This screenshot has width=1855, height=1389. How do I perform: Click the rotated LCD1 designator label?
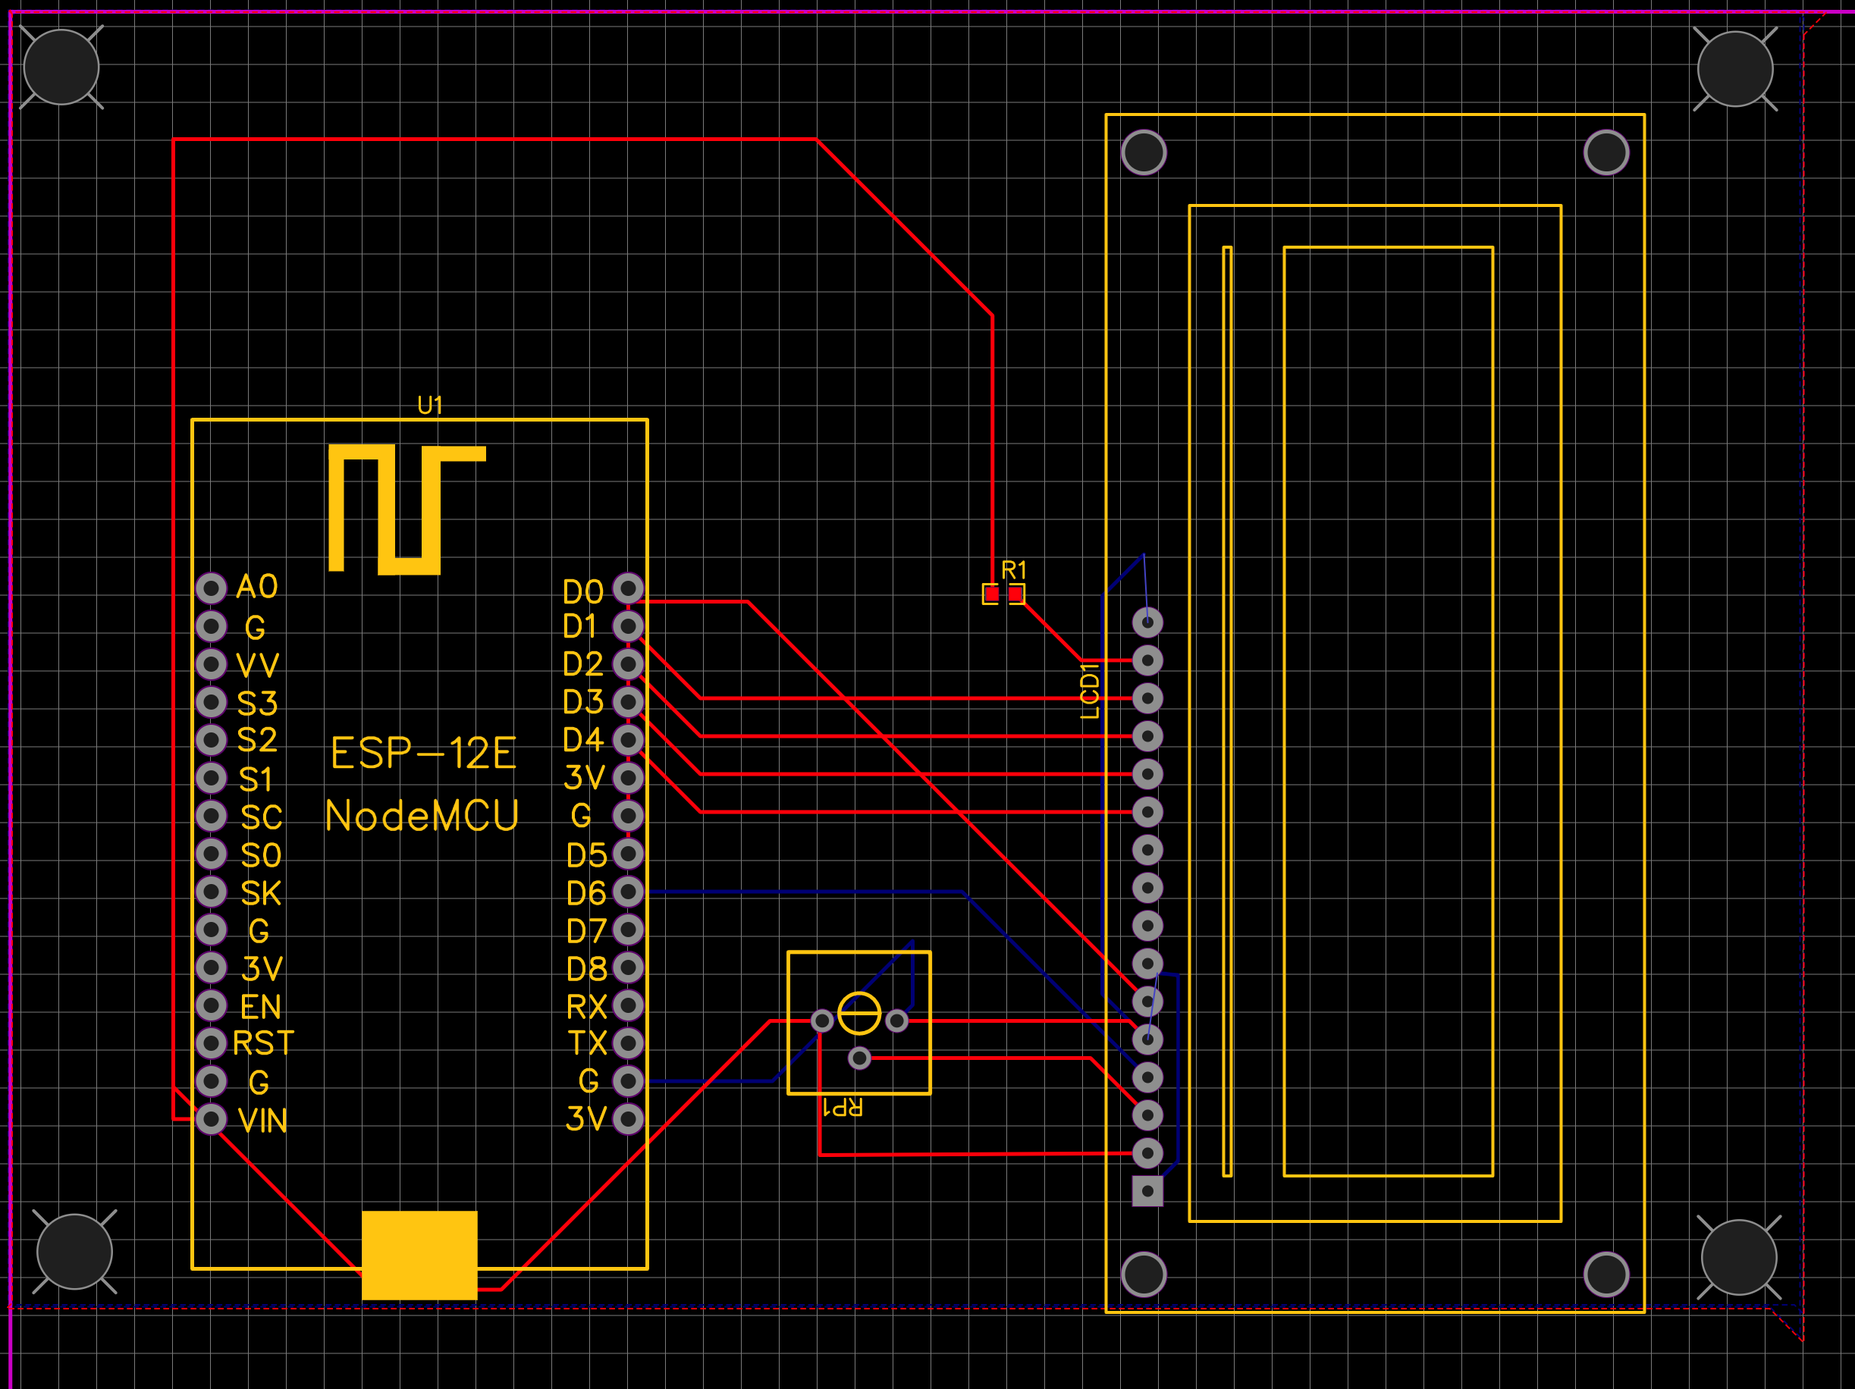tap(1089, 691)
